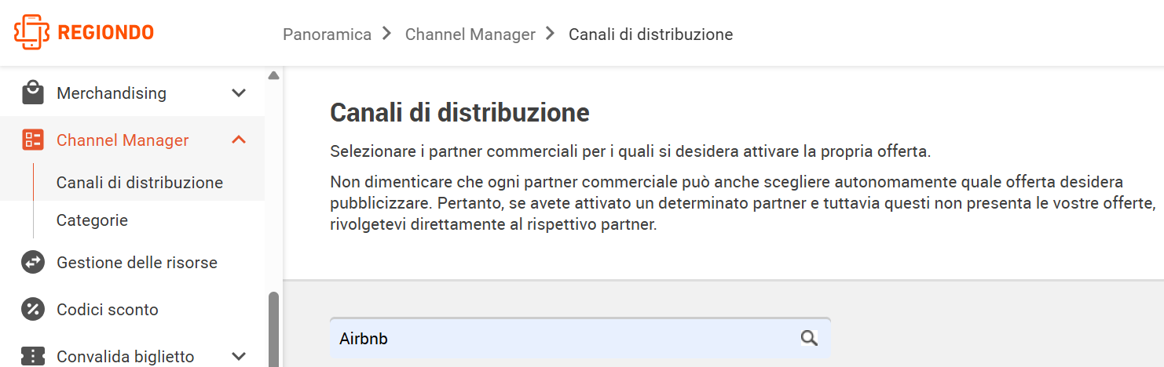Open Channel Manager breadcrumb link
The image size is (1164, 367).
[470, 35]
